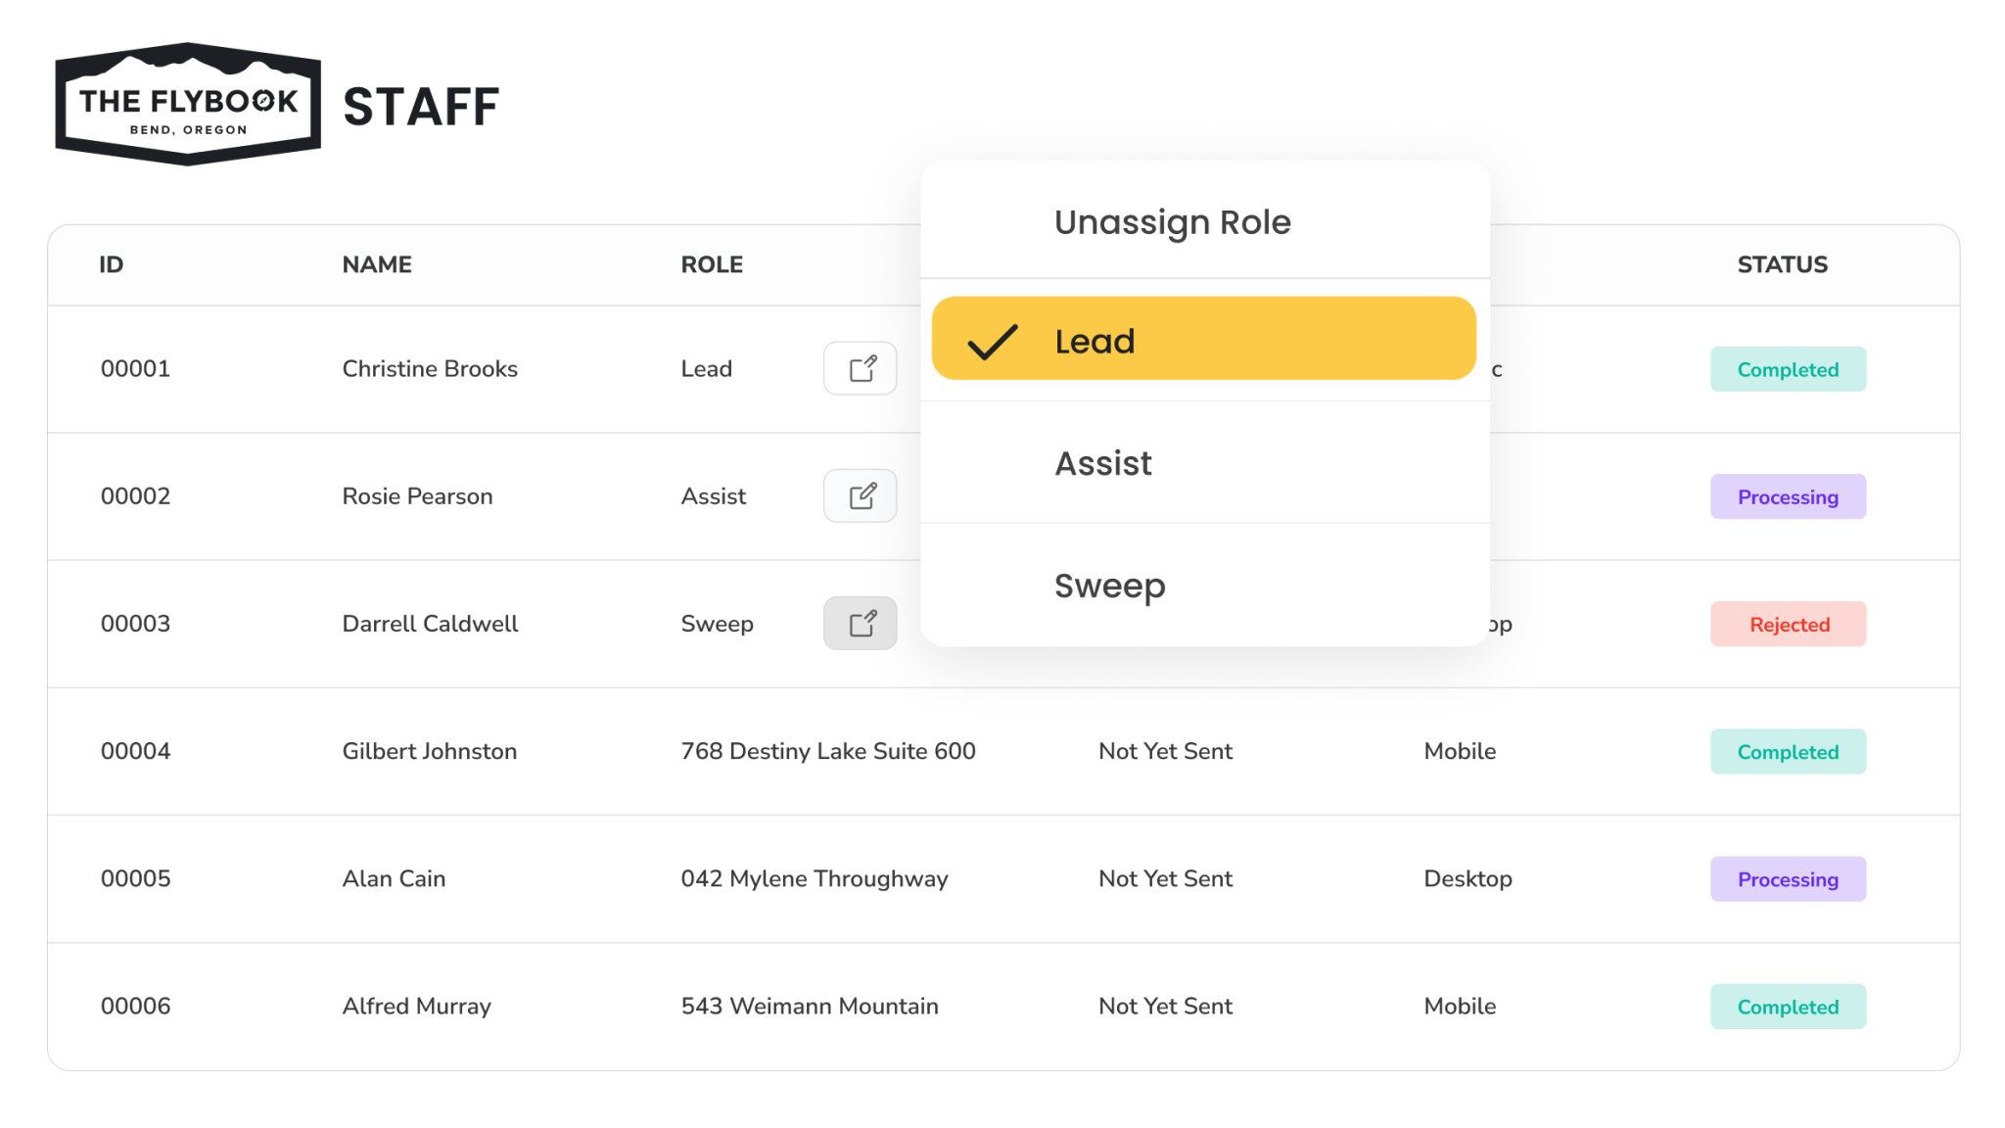This screenshot has height=1128, width=2005.
Task: Click Completed badge for Gilbert Johnston
Action: coord(1788,751)
